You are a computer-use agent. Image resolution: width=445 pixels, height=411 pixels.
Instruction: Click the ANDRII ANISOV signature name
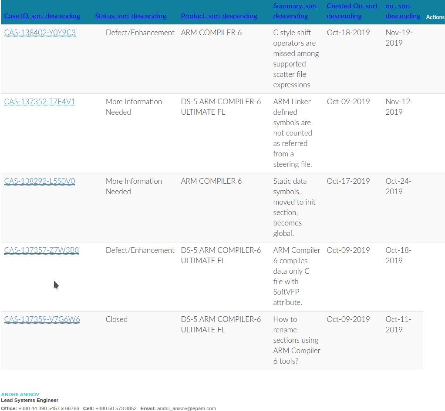click(x=20, y=394)
